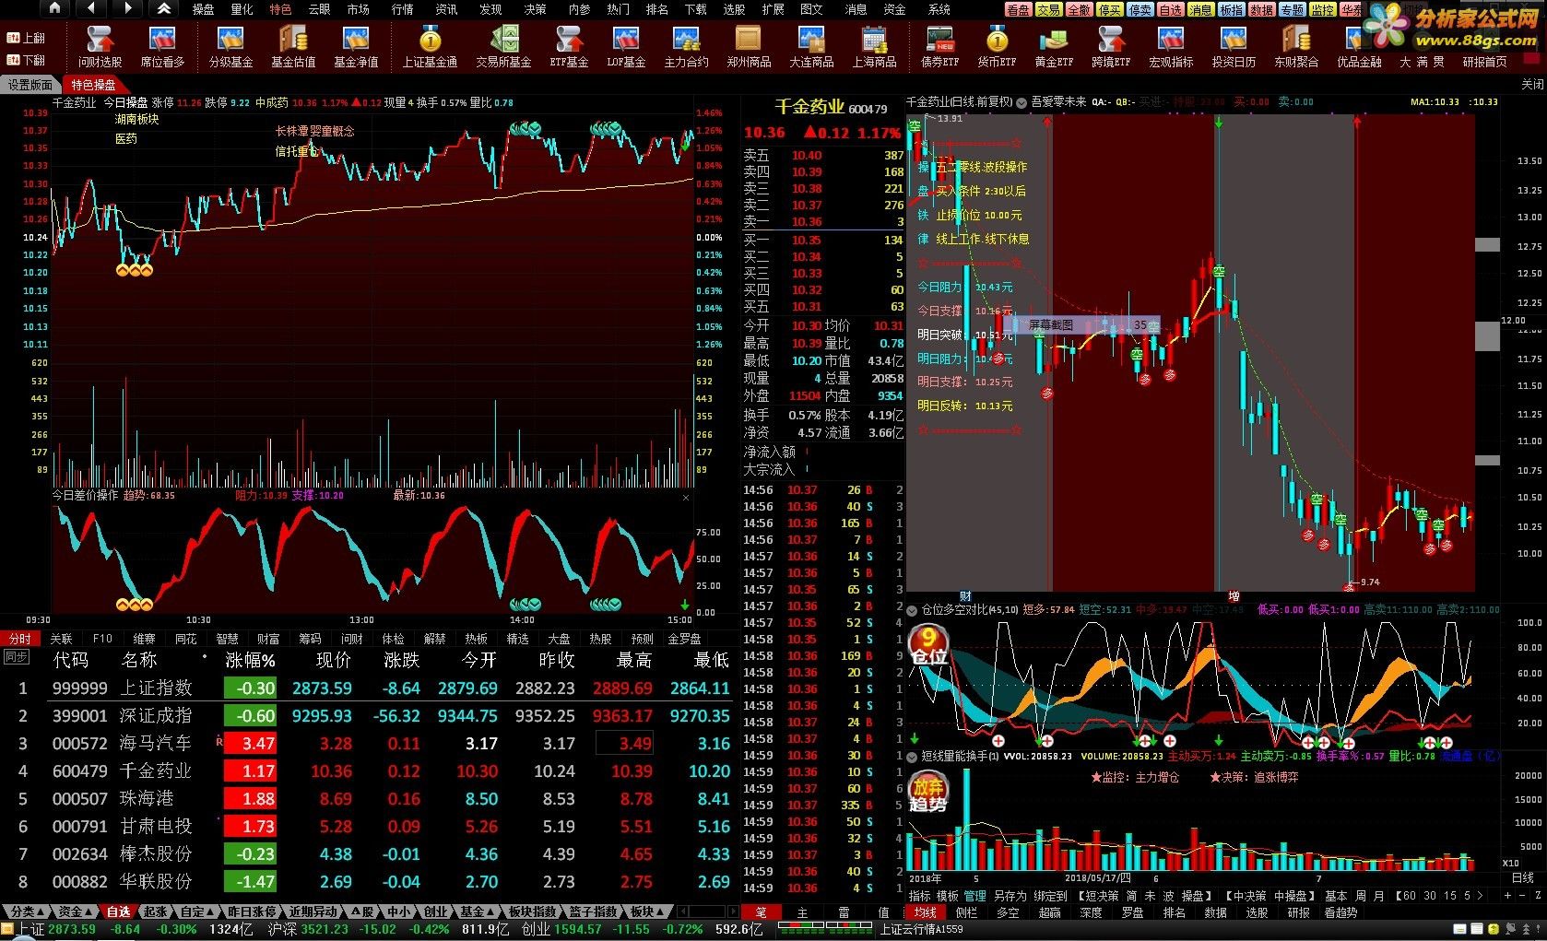Select the 海马汽车 row in watchlist

coord(369,743)
